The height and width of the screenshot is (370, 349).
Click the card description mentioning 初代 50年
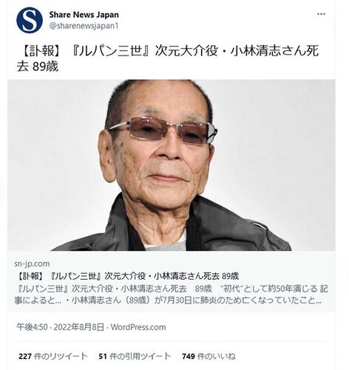171,289
